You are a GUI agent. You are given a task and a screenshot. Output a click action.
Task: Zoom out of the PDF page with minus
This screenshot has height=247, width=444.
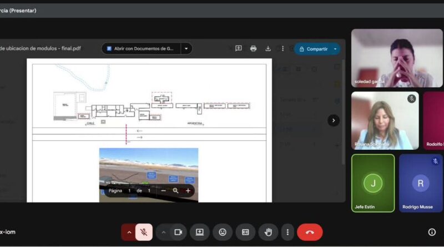click(x=163, y=190)
